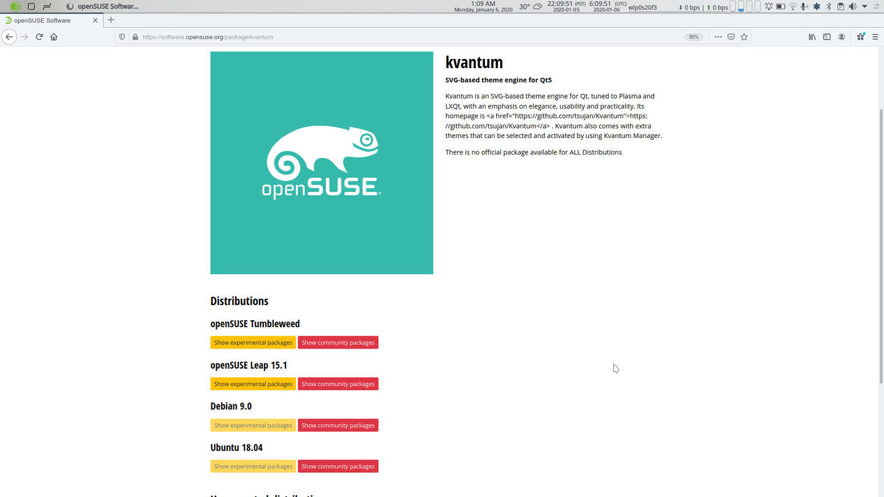Open the notifications bell tray icon
This screenshot has width=884, height=497.
coord(769,6)
